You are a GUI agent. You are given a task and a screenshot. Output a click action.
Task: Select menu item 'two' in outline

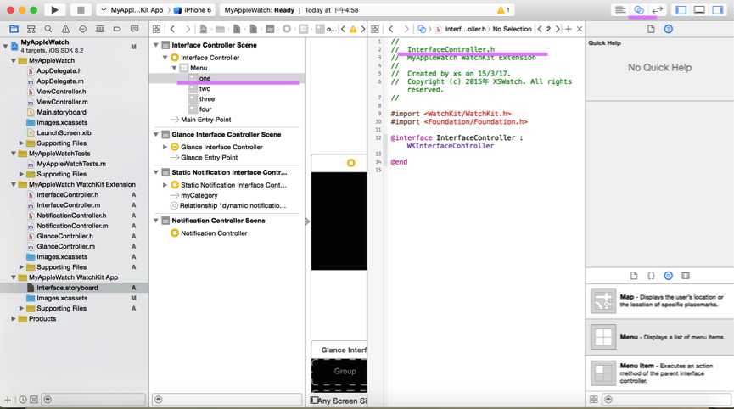click(205, 88)
